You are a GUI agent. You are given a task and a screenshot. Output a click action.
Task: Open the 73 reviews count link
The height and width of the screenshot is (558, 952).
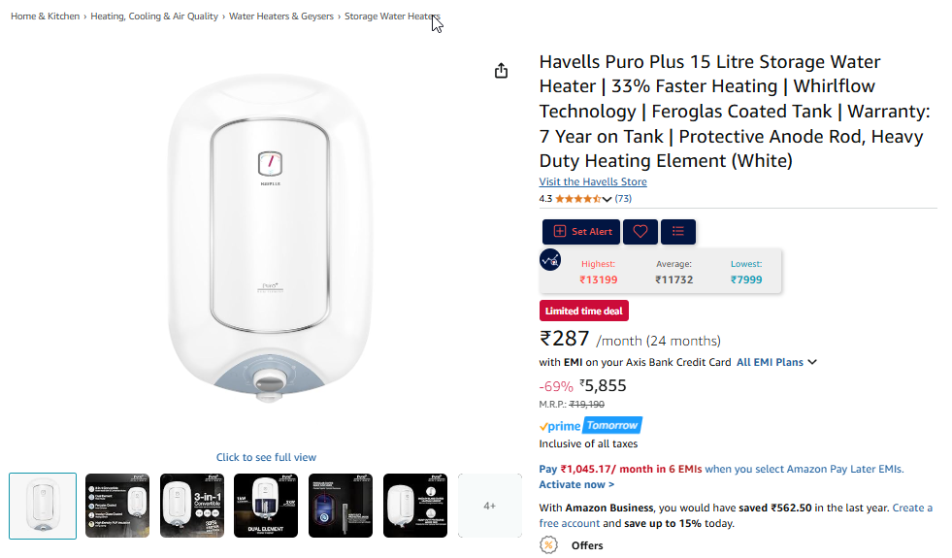pyautogui.click(x=623, y=199)
